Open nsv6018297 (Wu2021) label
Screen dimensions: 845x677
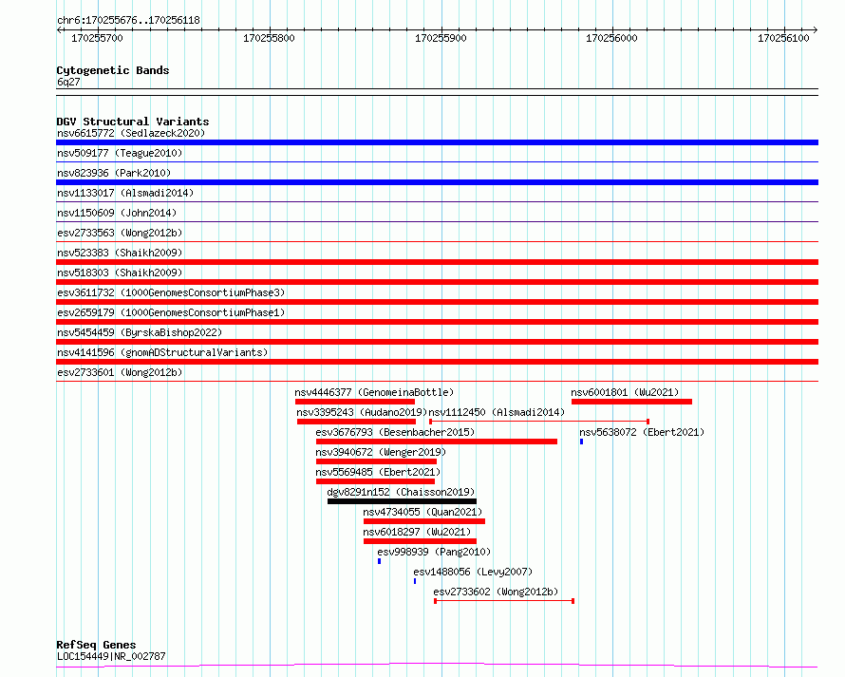tap(417, 532)
